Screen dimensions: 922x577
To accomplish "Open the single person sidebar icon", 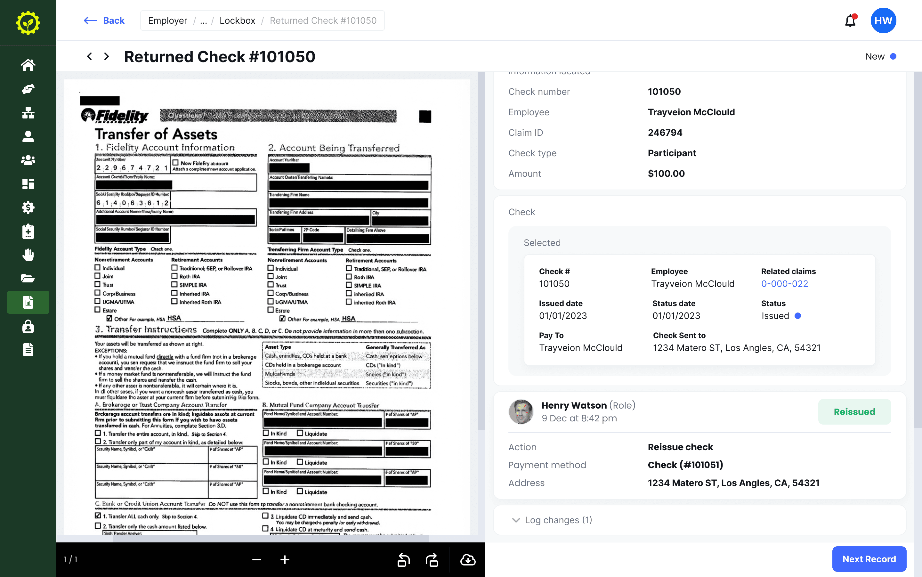I will (28, 136).
